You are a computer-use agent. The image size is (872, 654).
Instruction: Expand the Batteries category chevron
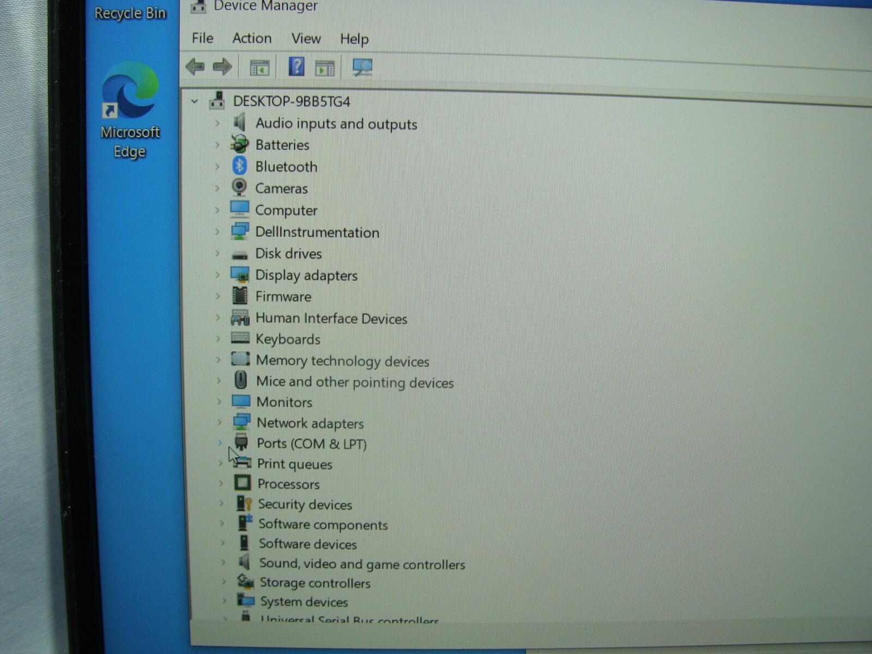point(217,145)
